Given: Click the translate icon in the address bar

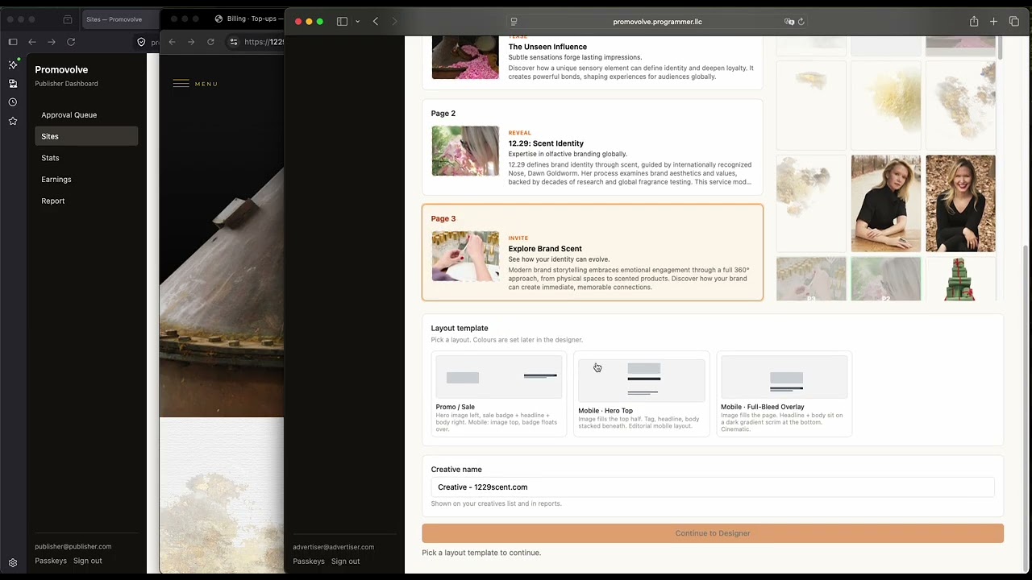Looking at the screenshot, I should tap(789, 22).
